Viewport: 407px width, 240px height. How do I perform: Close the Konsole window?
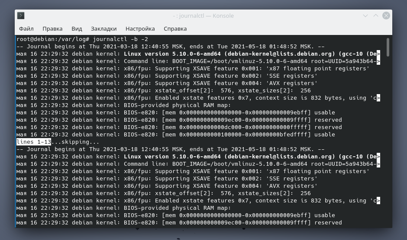[386, 16]
